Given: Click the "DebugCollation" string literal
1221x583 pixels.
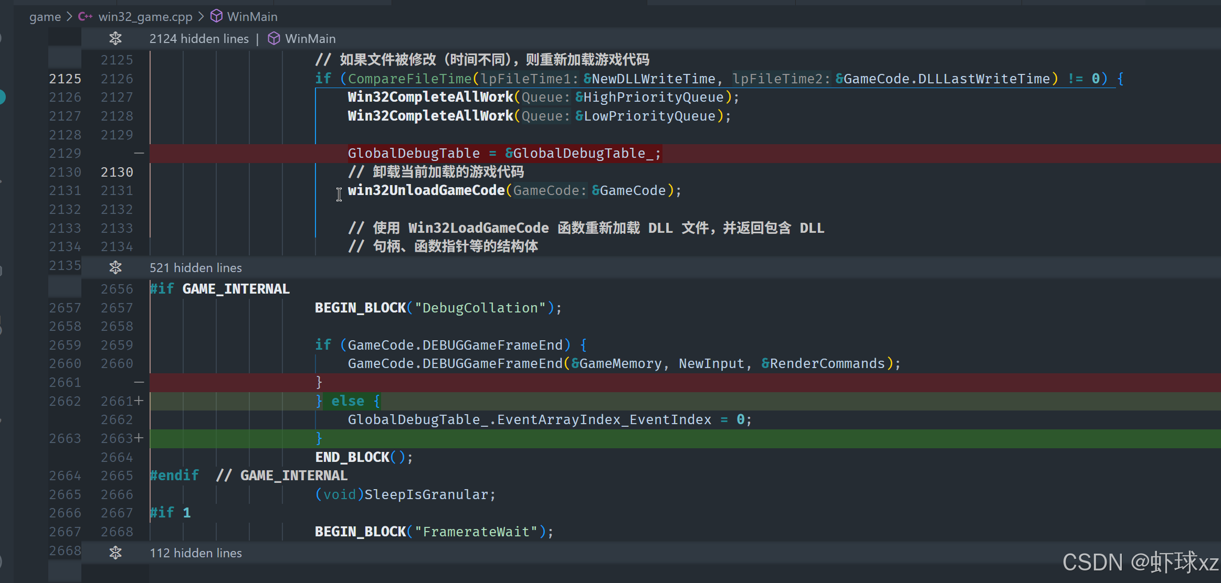Looking at the screenshot, I should (480, 308).
